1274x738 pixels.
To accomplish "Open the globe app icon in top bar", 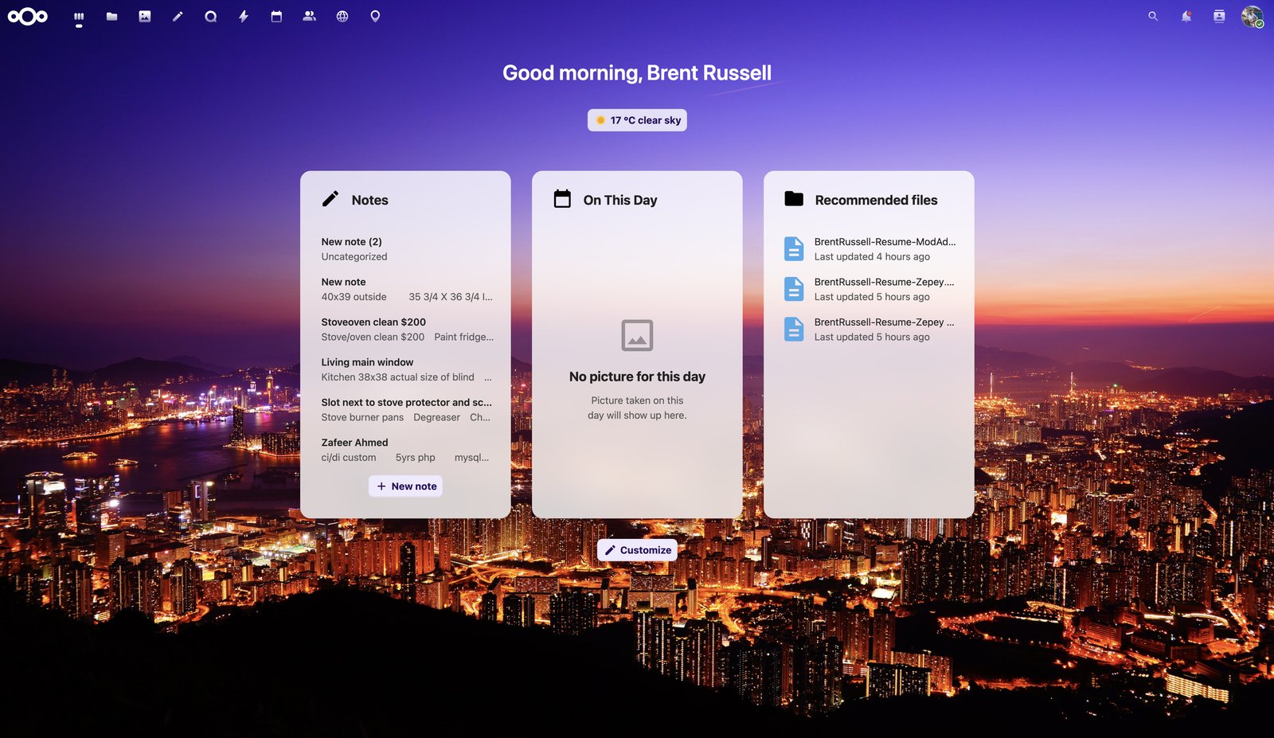I will point(342,16).
